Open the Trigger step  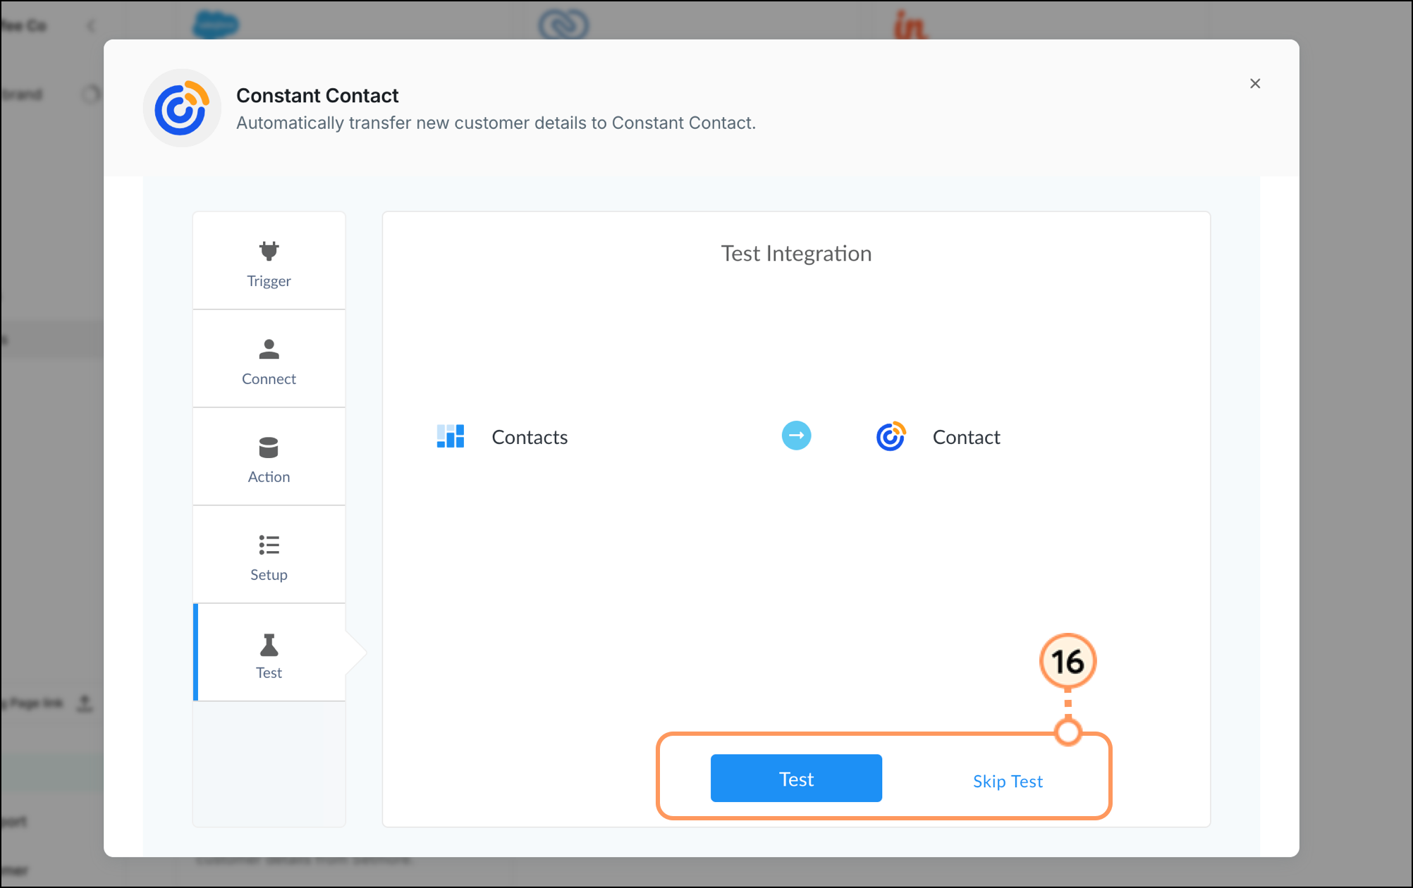[x=269, y=261]
